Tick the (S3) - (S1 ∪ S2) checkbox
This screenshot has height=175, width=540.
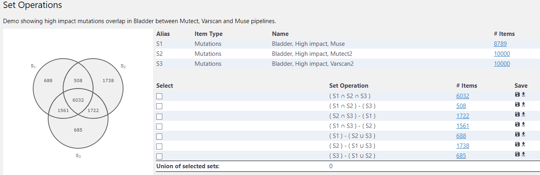(159, 156)
